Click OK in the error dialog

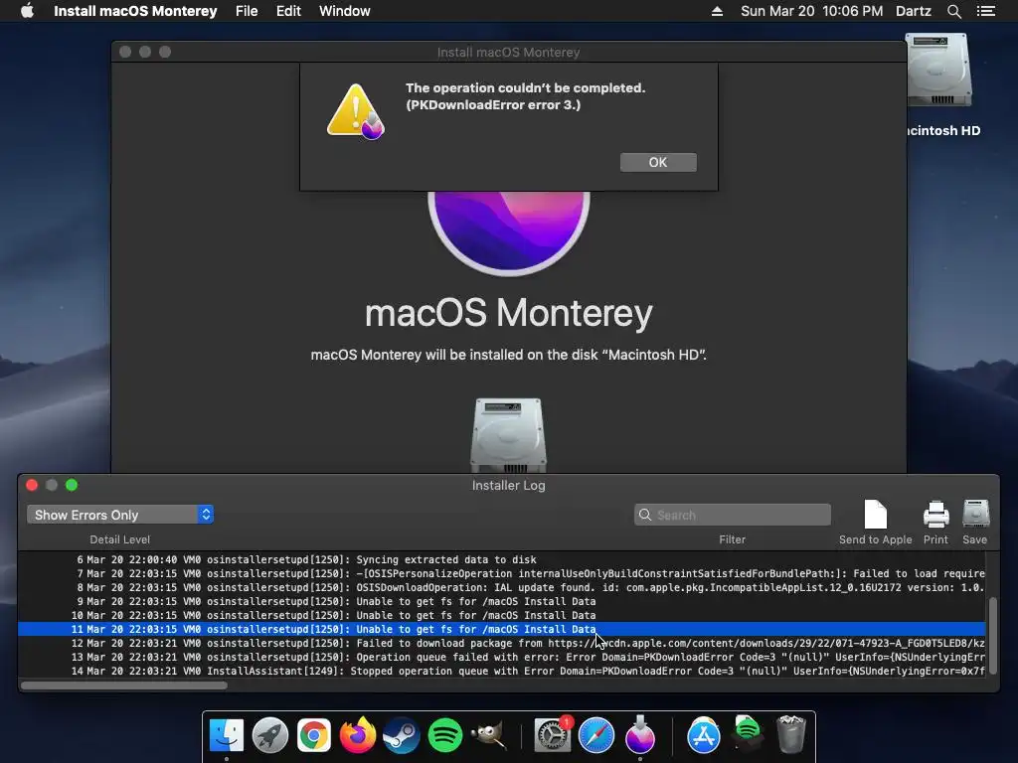658,162
